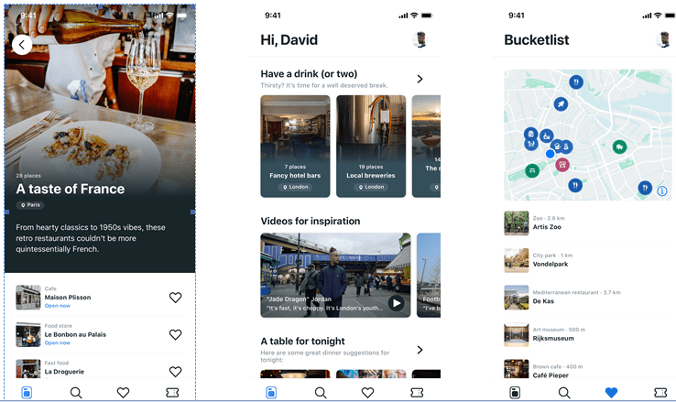Open Café Pieper list entry
This screenshot has height=402, width=676.
586,369
